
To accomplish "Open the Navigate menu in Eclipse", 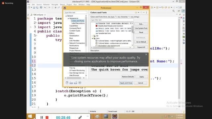I will pos(55,5).
